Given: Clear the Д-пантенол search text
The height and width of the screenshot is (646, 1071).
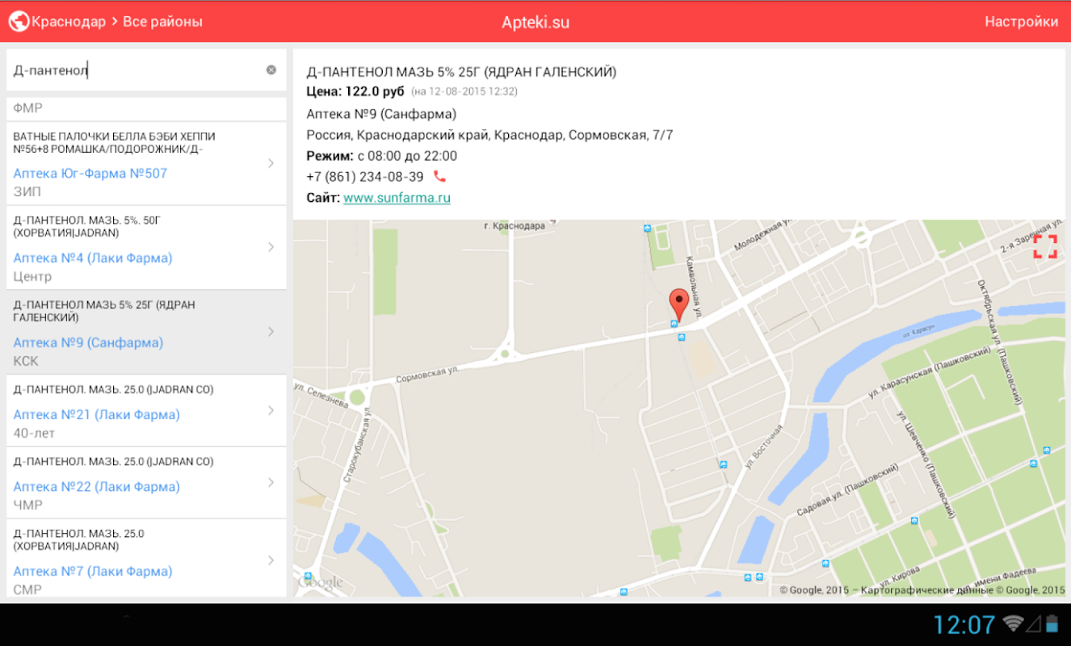Looking at the screenshot, I should coord(271,70).
